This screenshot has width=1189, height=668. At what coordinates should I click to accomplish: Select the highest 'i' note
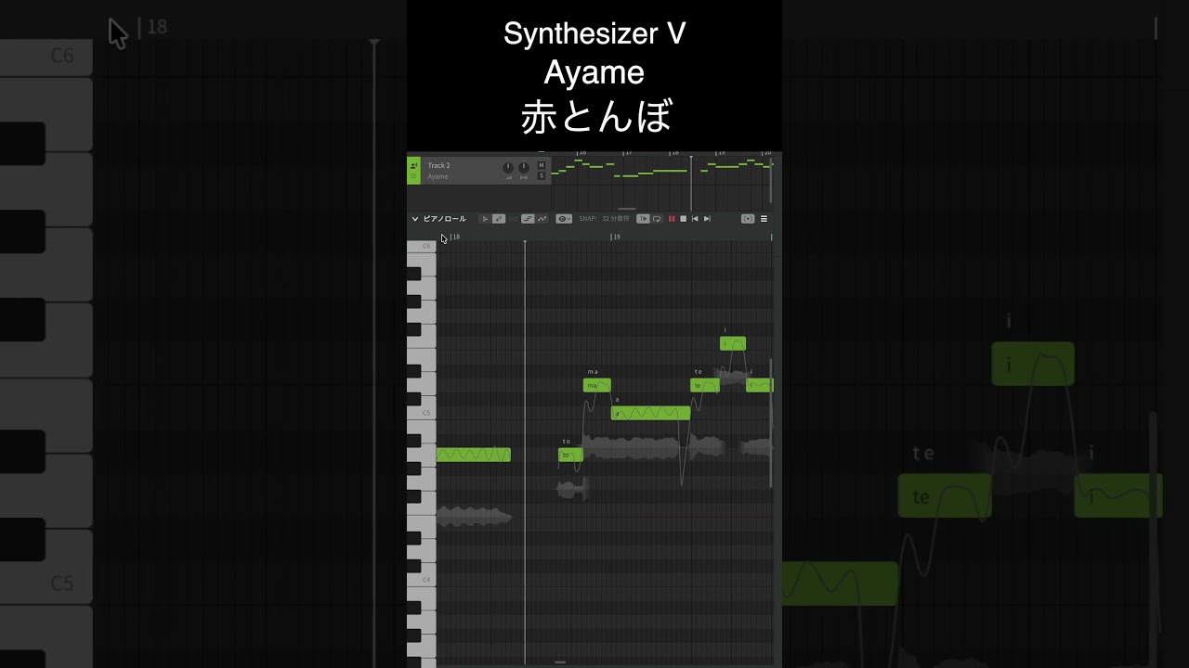(733, 343)
